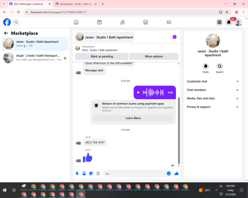This screenshot has width=248, height=198.
Task: Open the Marketplace storefront icon
Action: pos(146,22)
